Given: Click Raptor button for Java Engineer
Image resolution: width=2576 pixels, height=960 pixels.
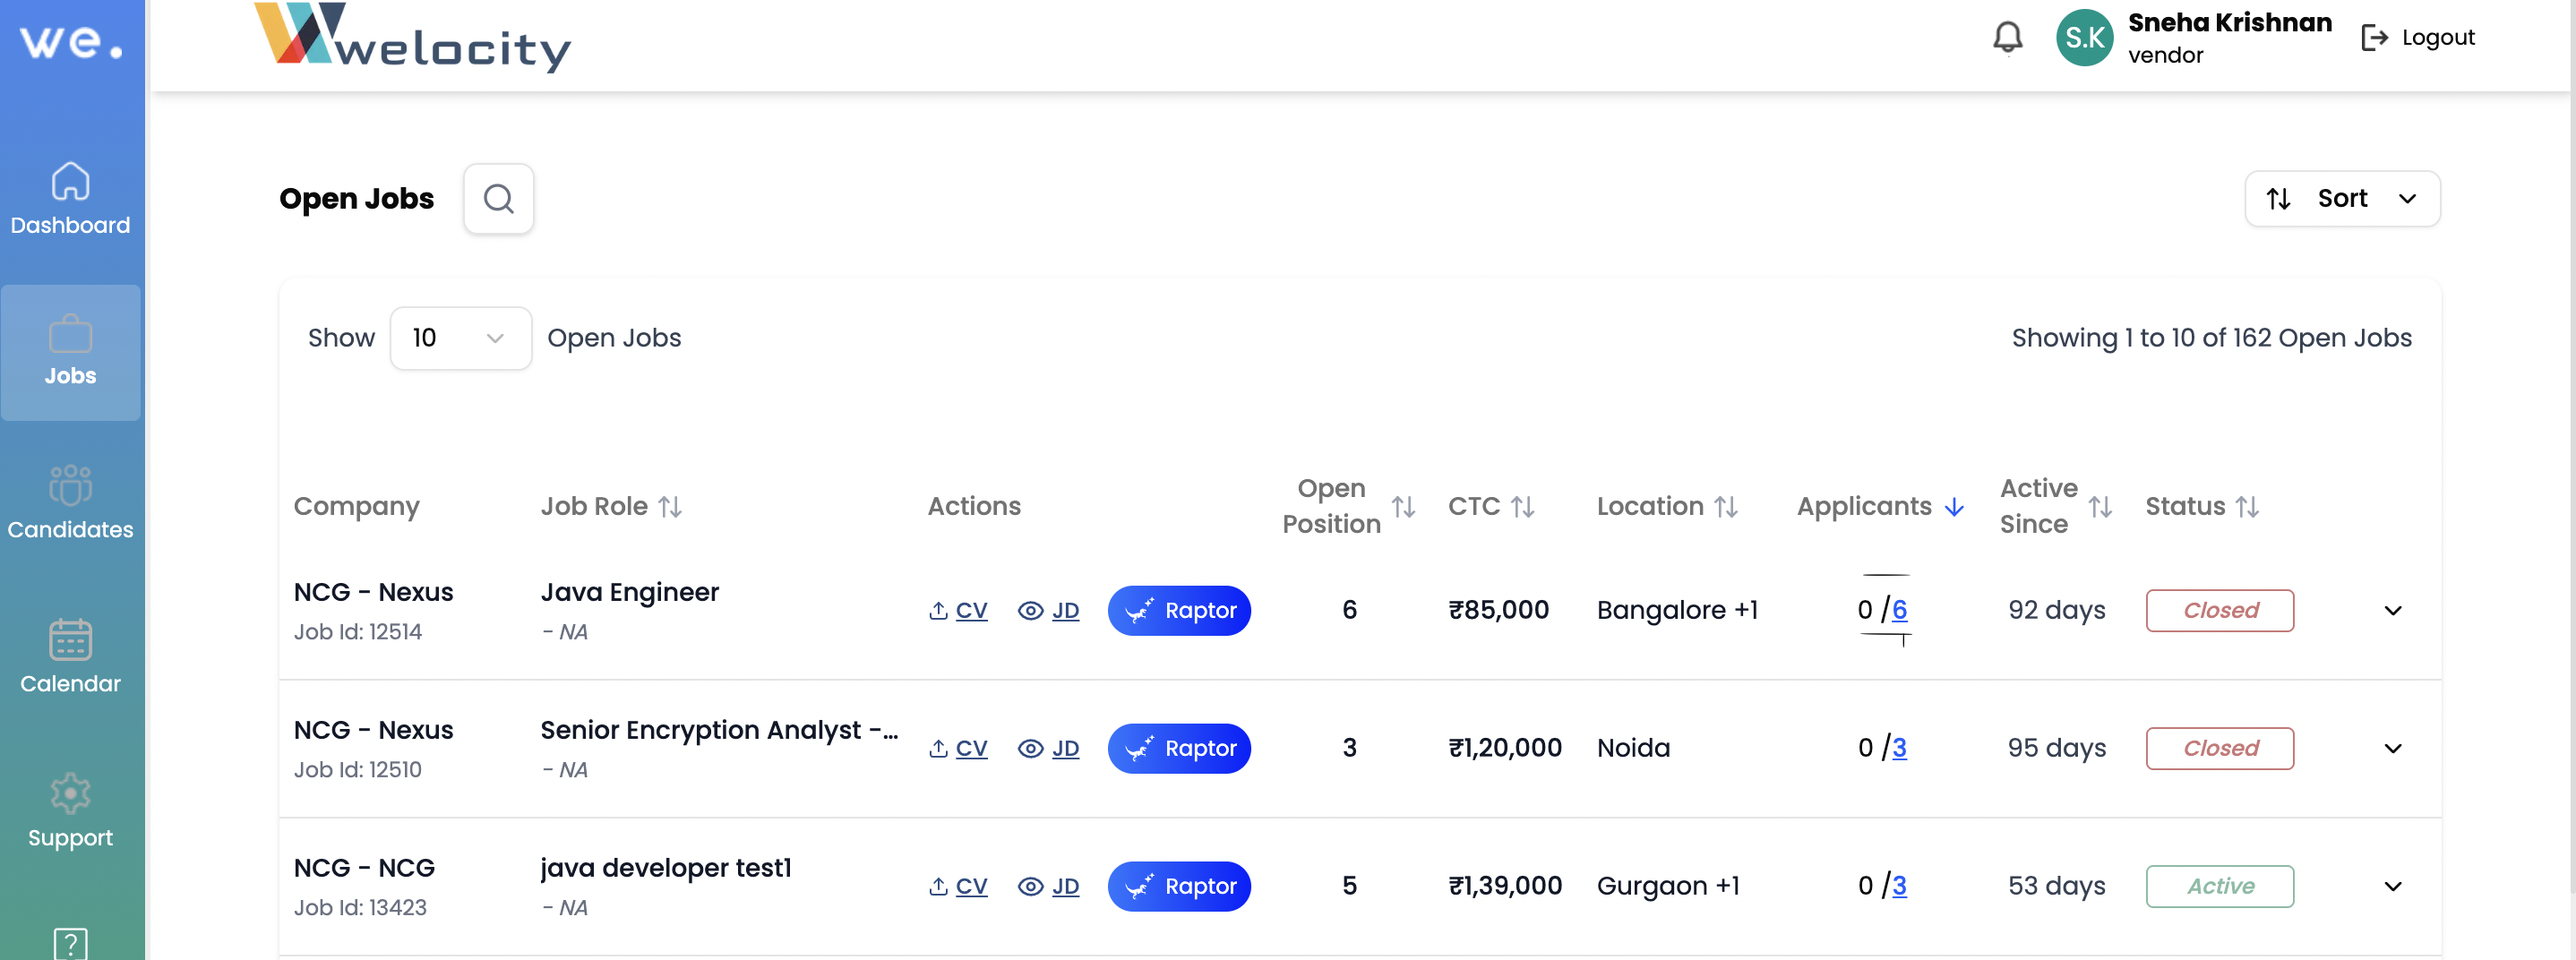Looking at the screenshot, I should coord(1179,610).
